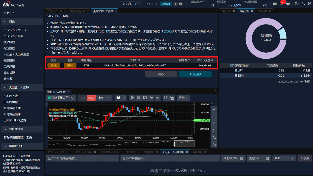
Task: Add indicator to the chart
Action: tap(166, 98)
